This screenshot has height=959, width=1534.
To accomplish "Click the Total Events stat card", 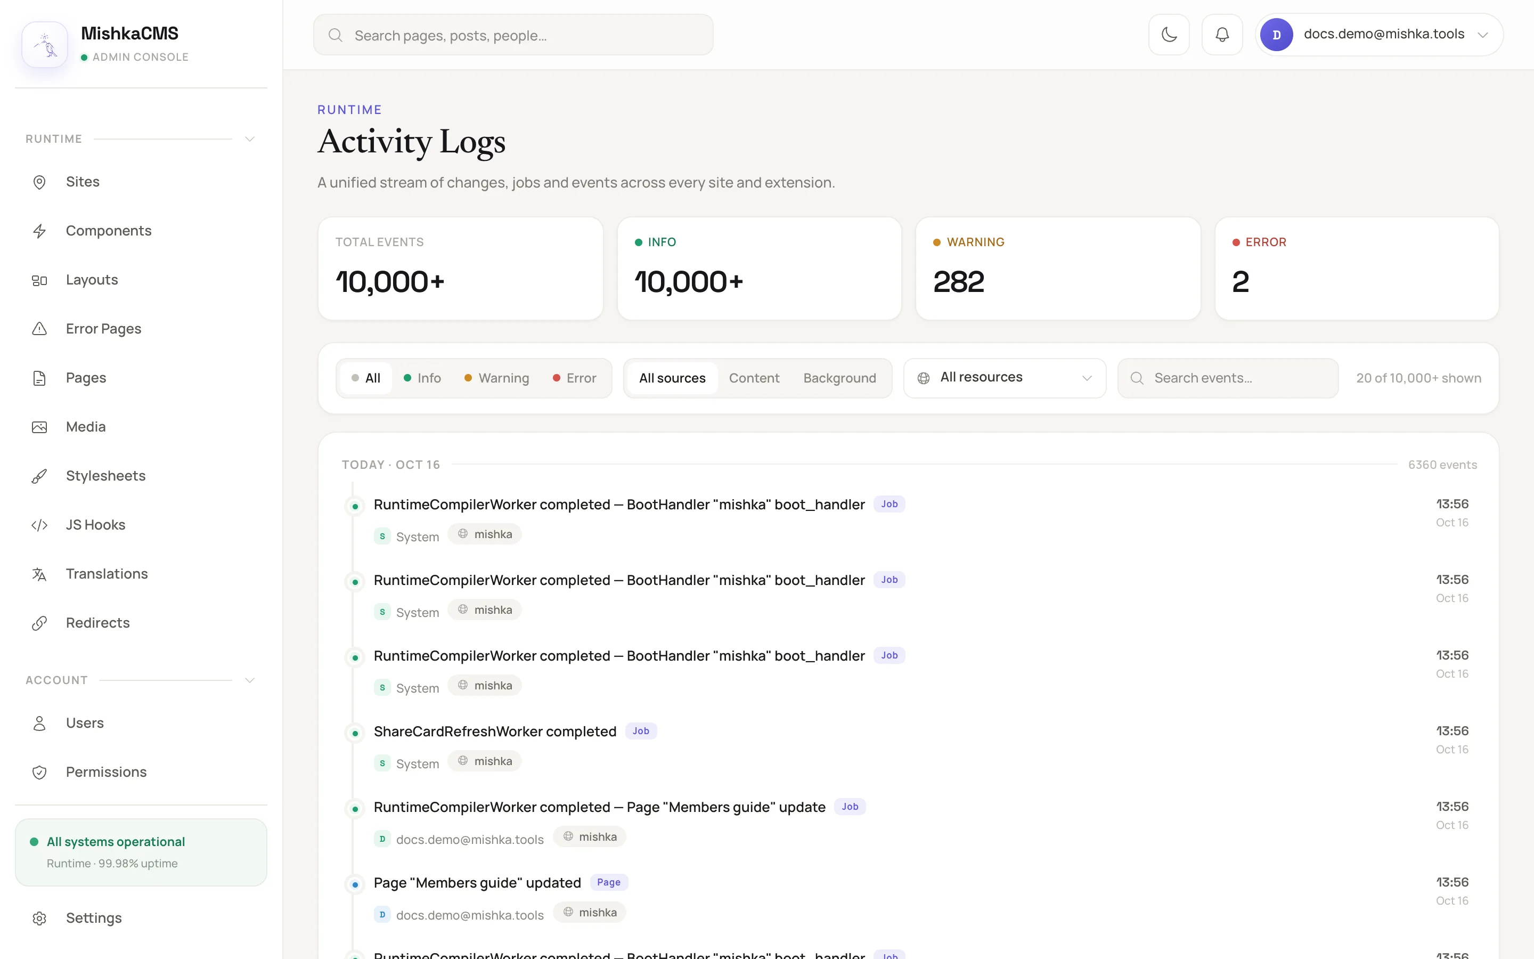I will tap(460, 269).
